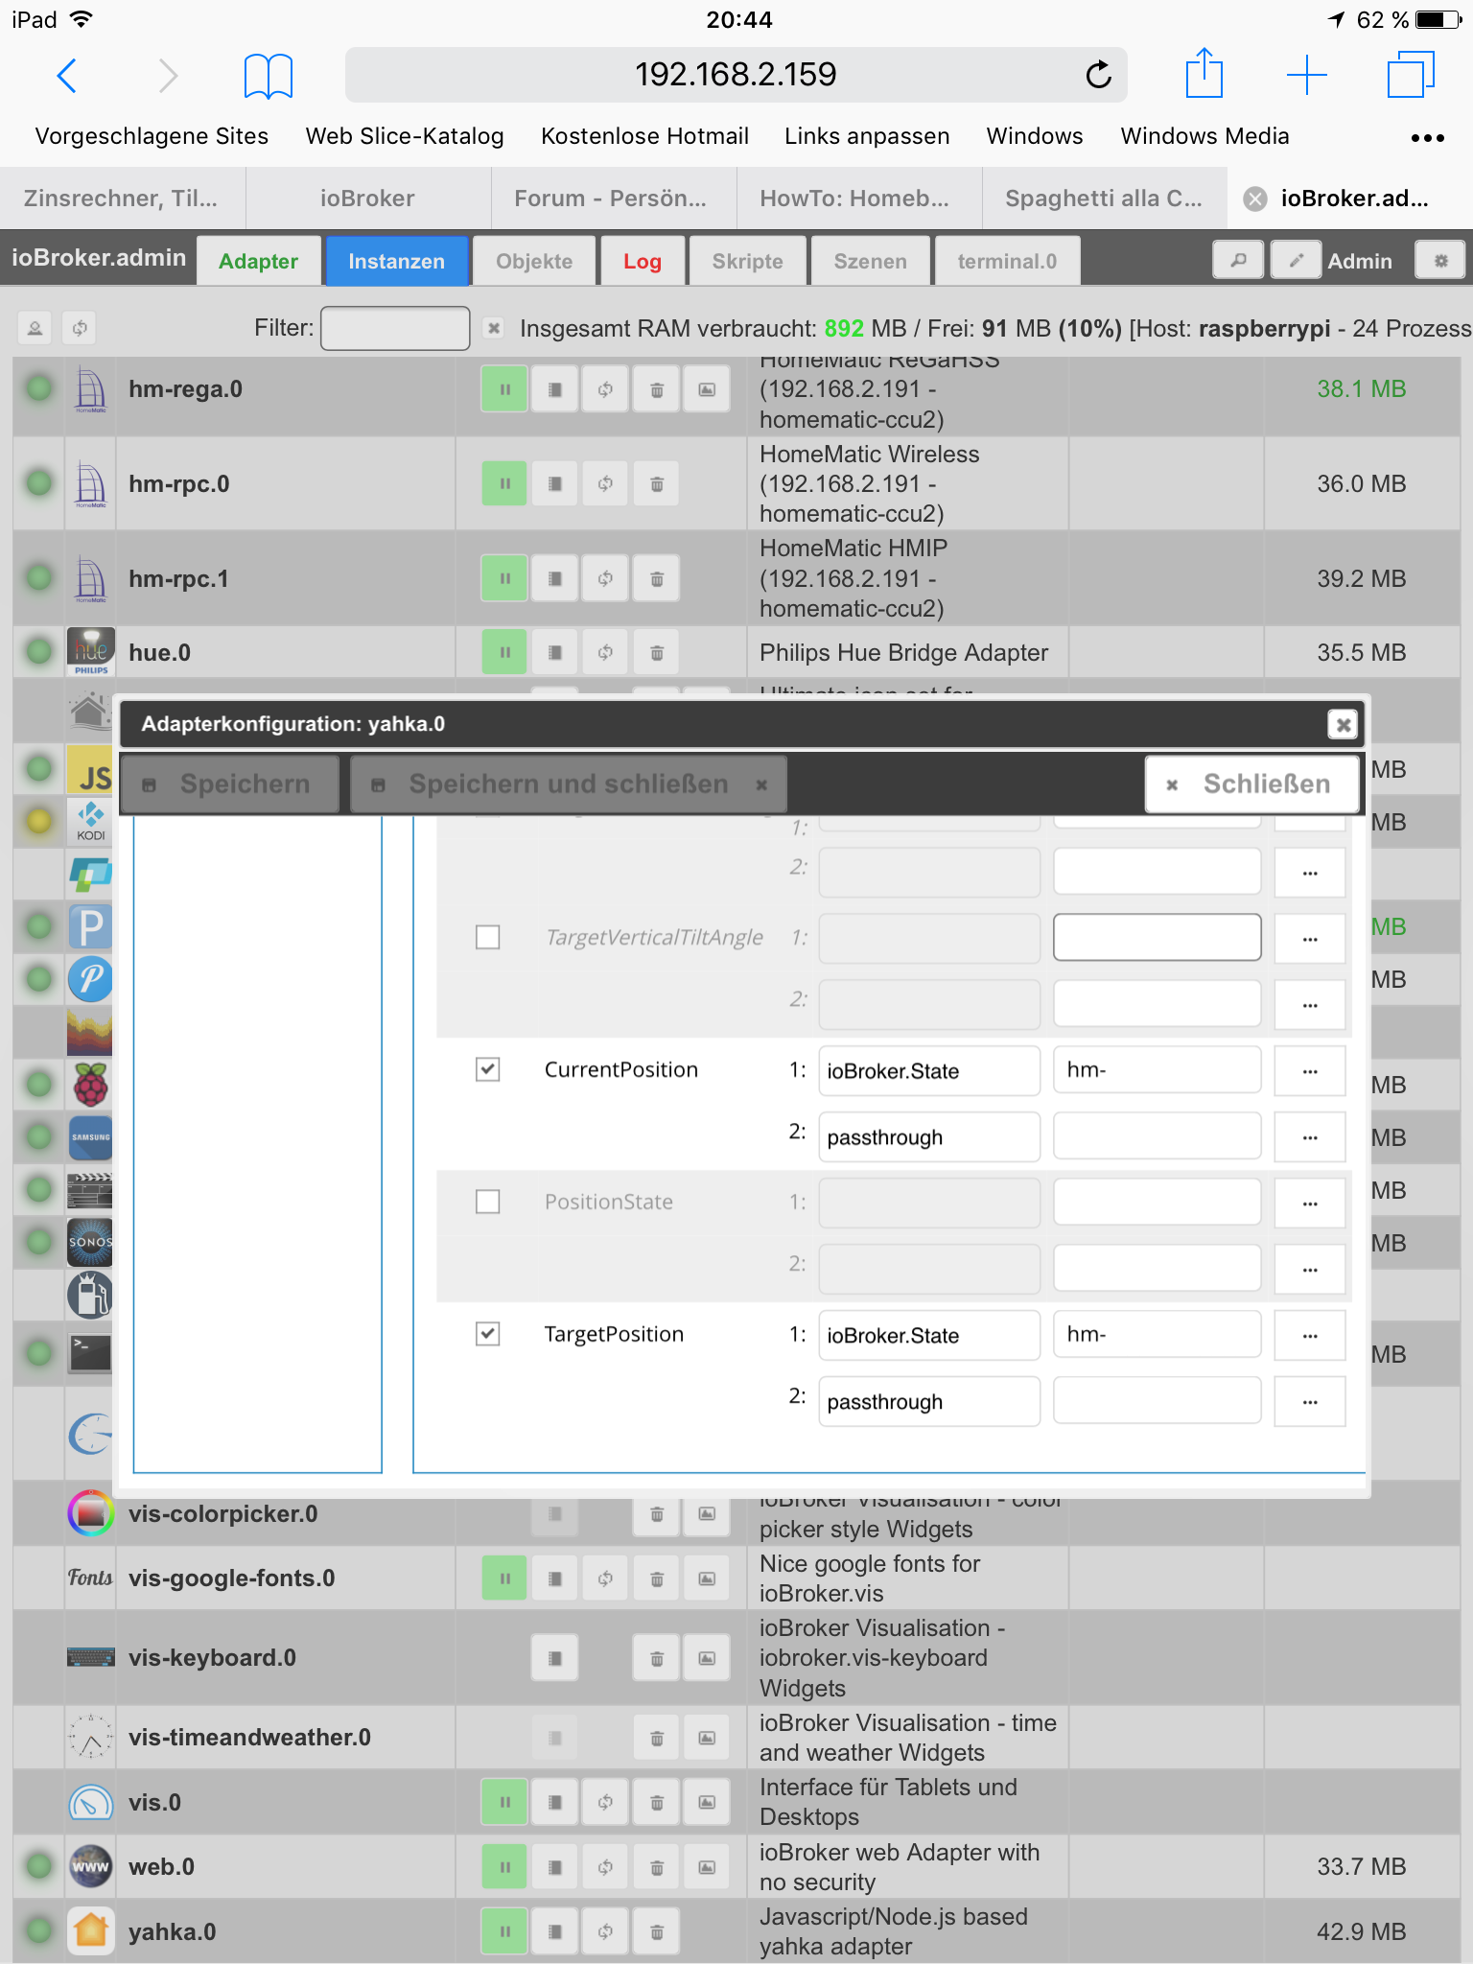Open PositionState row 1 type dropdown
This screenshot has width=1473, height=1964.
929,1204
